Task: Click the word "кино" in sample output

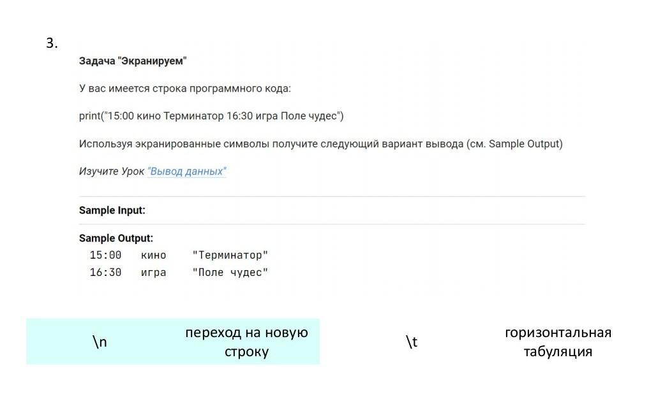Action: click(153, 256)
